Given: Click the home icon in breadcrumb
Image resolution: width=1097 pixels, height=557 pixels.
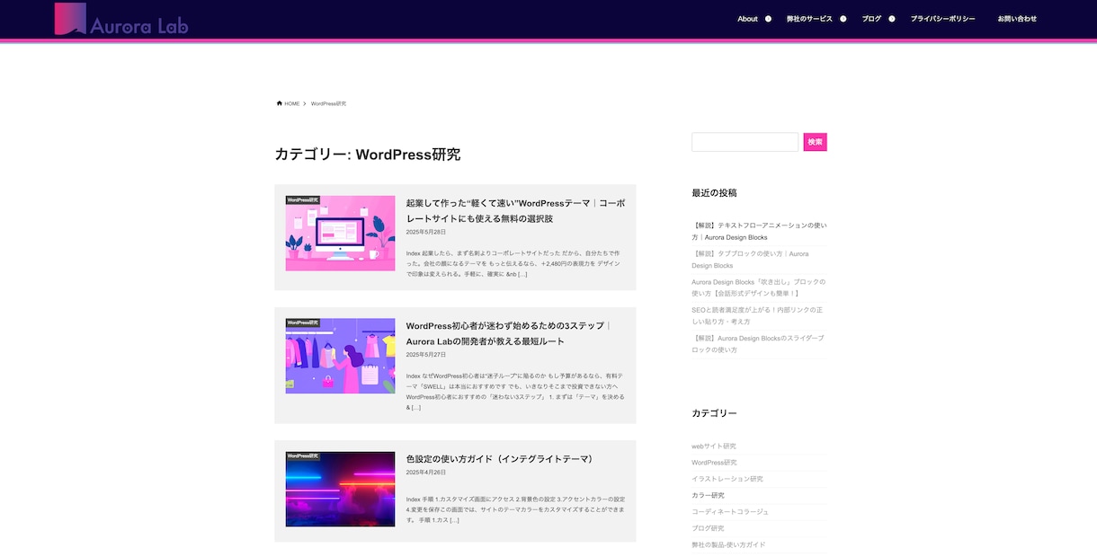Looking at the screenshot, I should coord(280,103).
